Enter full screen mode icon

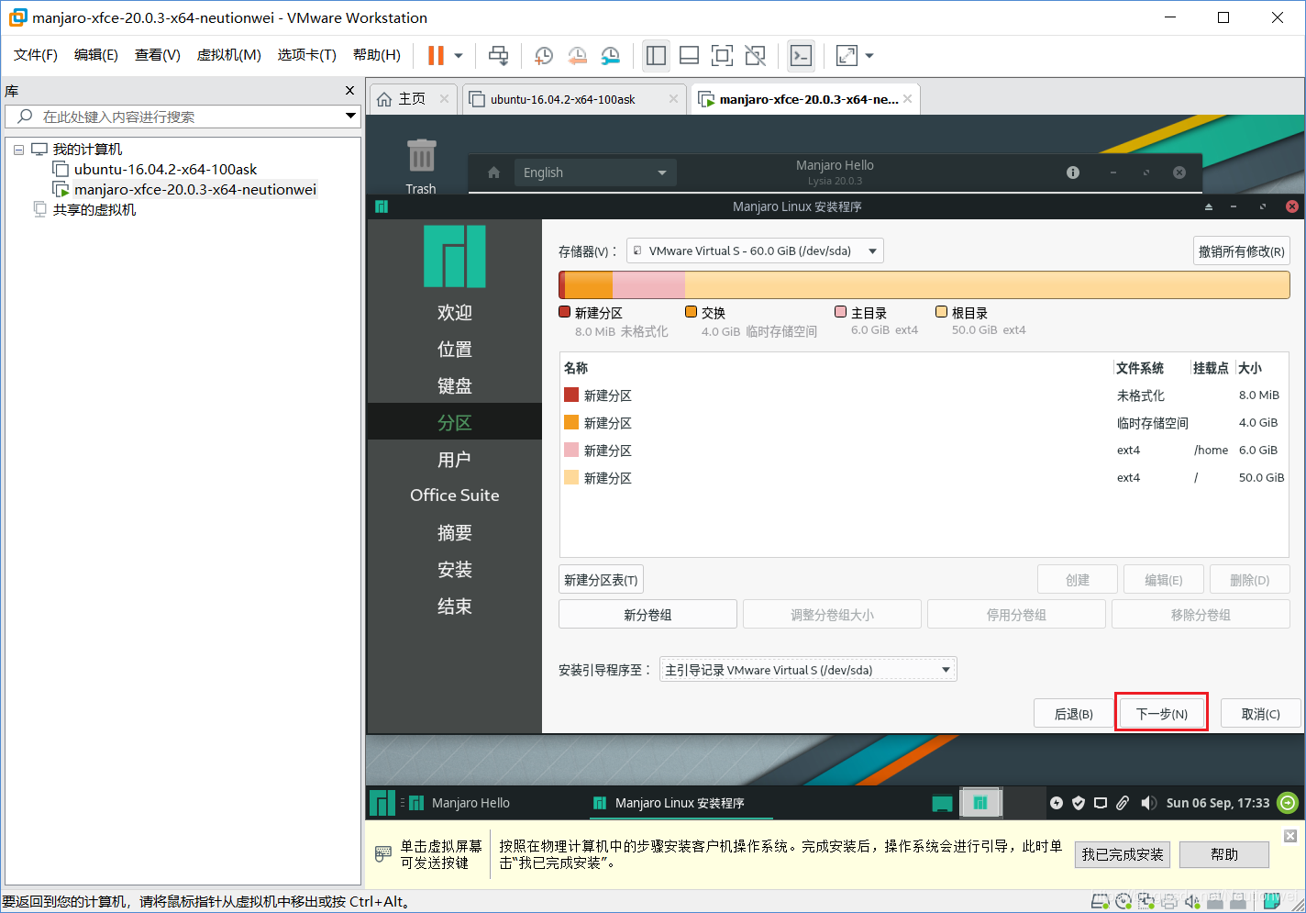pos(722,56)
